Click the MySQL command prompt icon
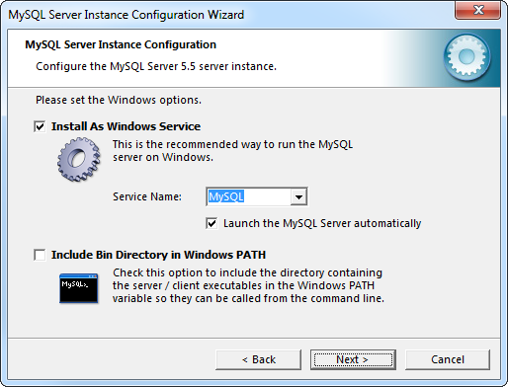The height and width of the screenshot is (387, 508). pyautogui.click(x=79, y=288)
